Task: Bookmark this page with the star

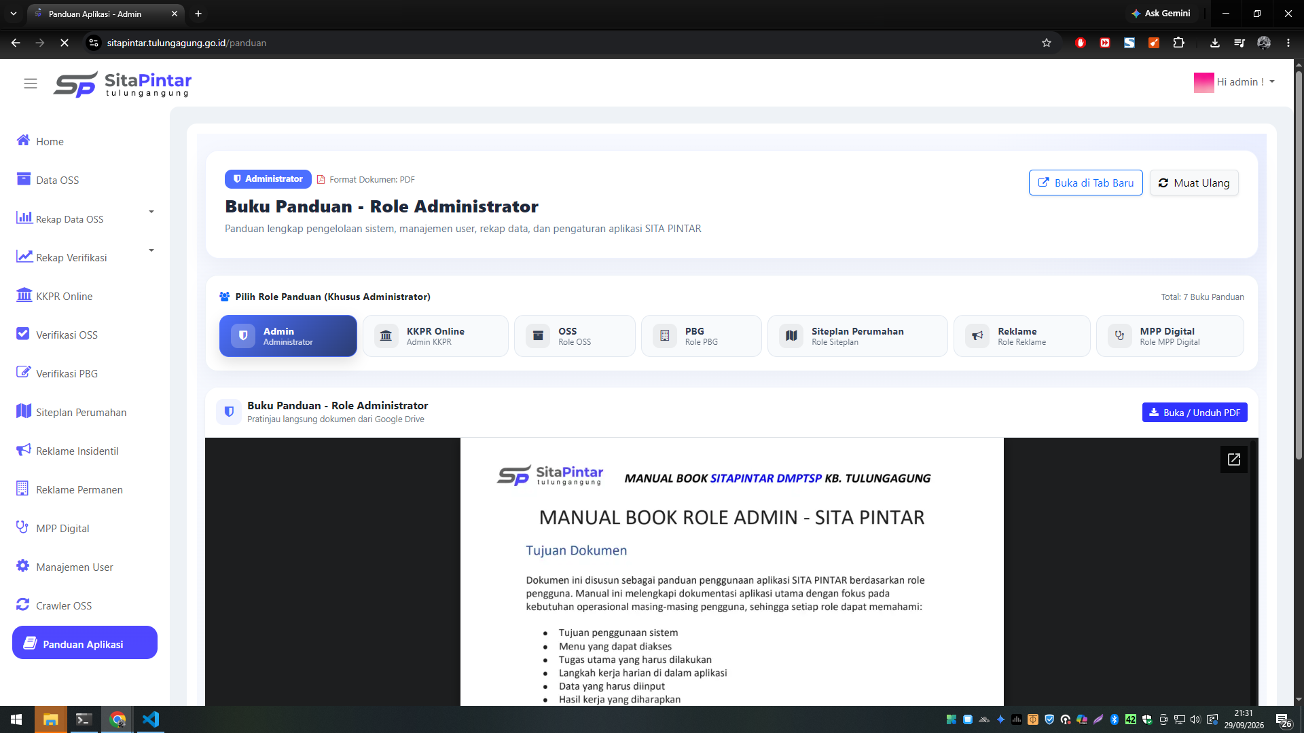Action: (x=1047, y=43)
